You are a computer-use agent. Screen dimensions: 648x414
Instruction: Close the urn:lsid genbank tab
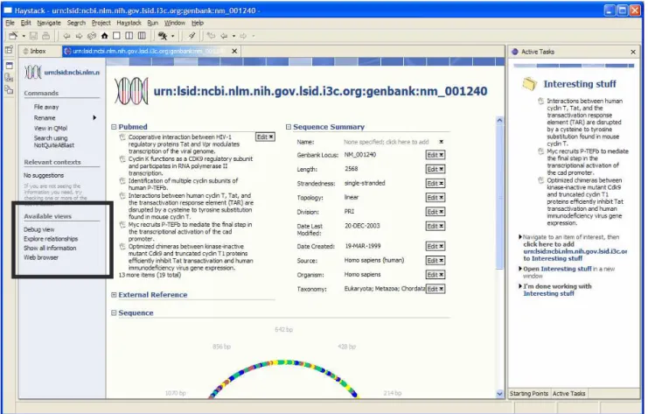pyautogui.click(x=234, y=52)
